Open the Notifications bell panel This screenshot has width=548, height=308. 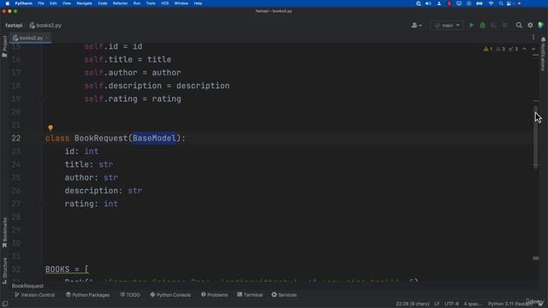click(x=543, y=53)
